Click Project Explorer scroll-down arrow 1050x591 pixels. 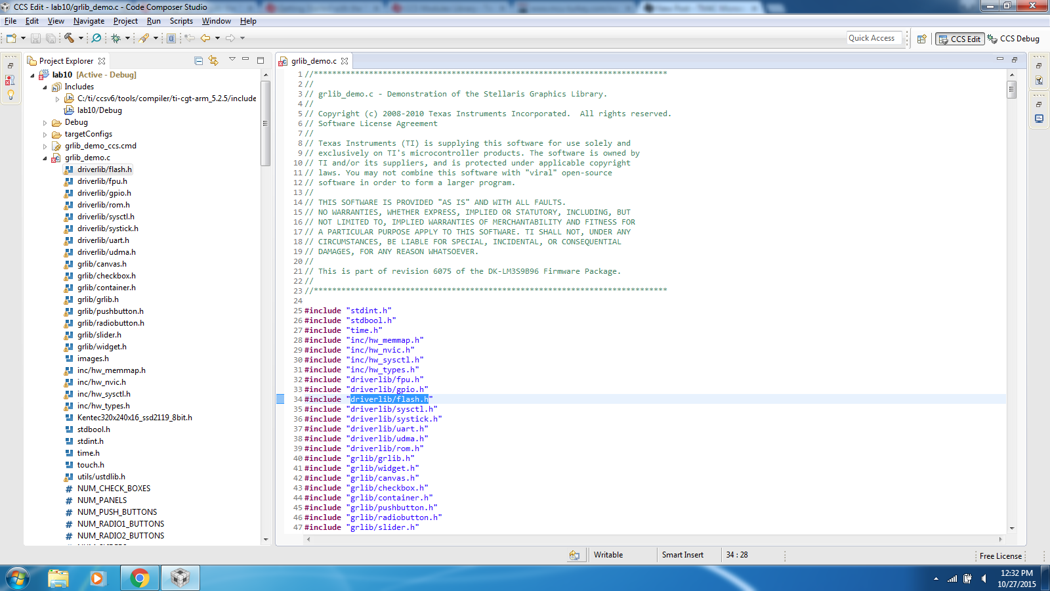[266, 539]
